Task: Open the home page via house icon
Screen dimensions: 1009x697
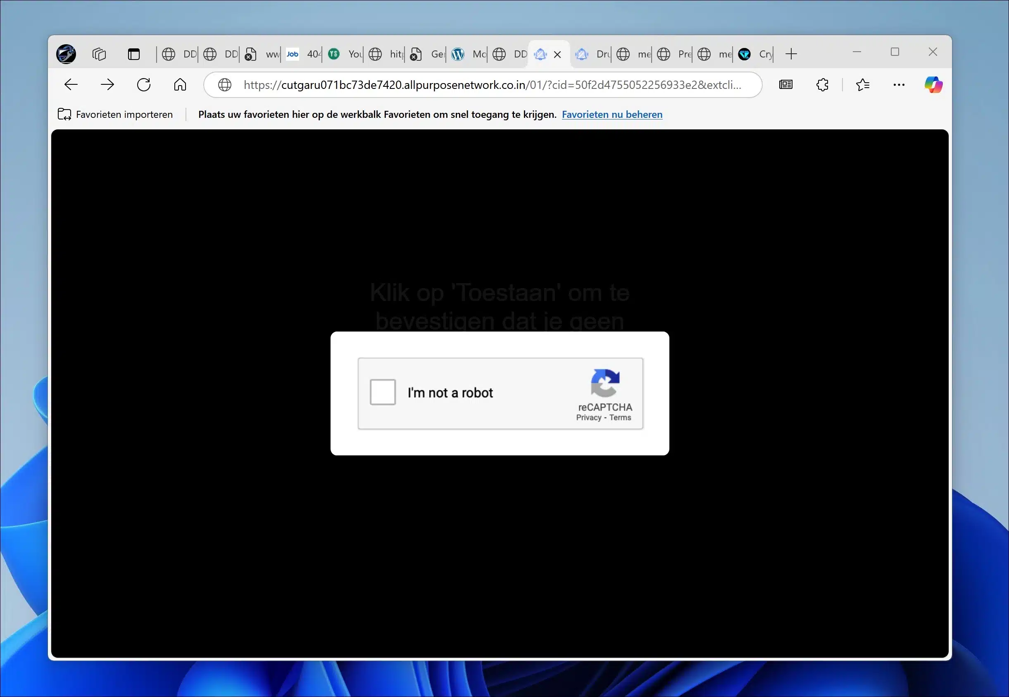Action: [x=180, y=85]
